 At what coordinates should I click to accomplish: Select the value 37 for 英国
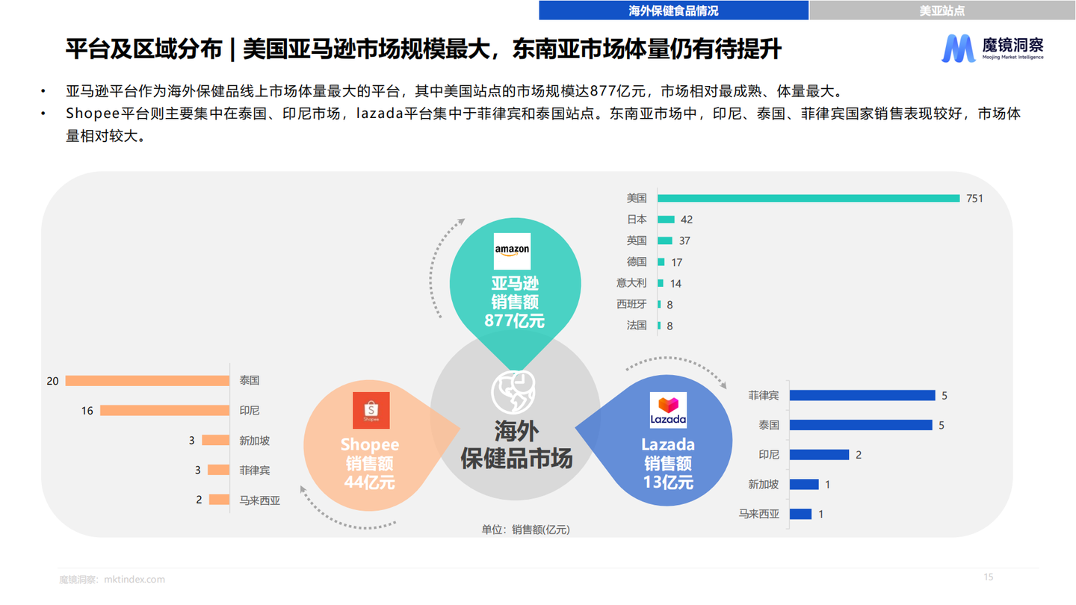pos(684,241)
